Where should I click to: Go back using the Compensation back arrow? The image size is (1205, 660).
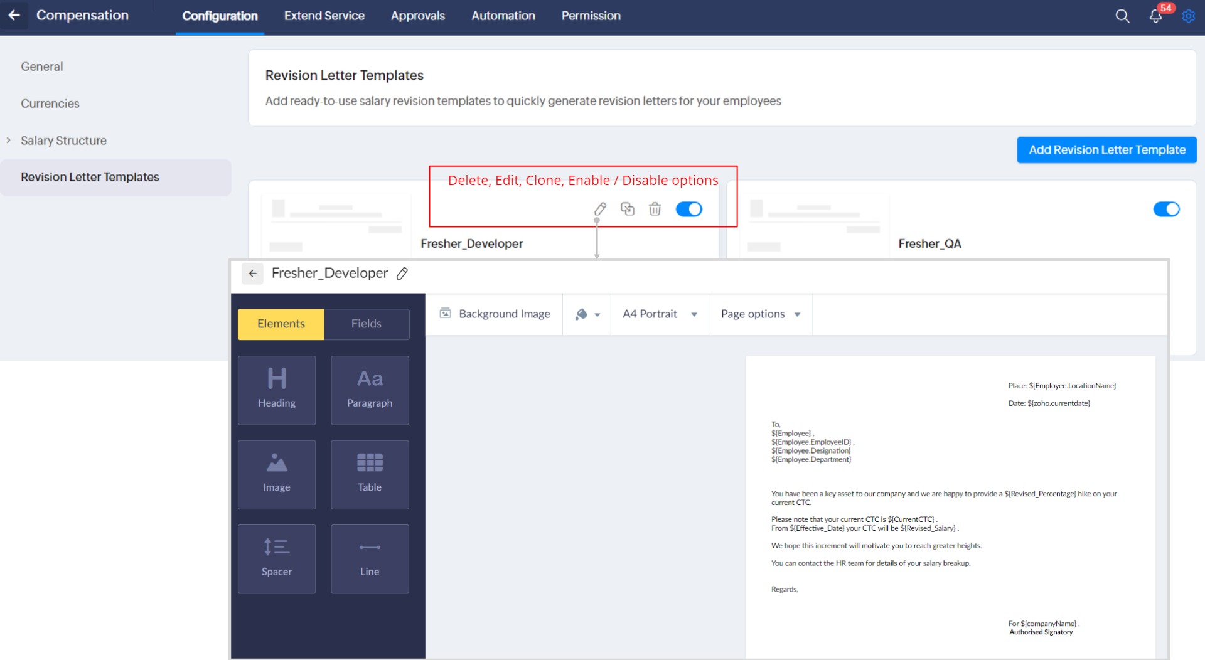(x=14, y=16)
